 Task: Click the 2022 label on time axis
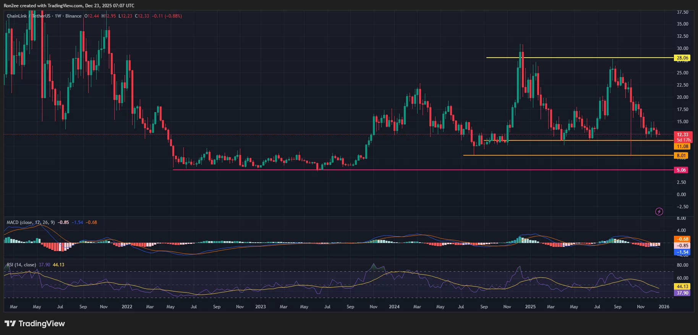127,307
